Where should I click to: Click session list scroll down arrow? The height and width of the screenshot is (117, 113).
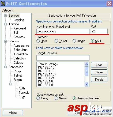pyautogui.click(x=86, y=84)
